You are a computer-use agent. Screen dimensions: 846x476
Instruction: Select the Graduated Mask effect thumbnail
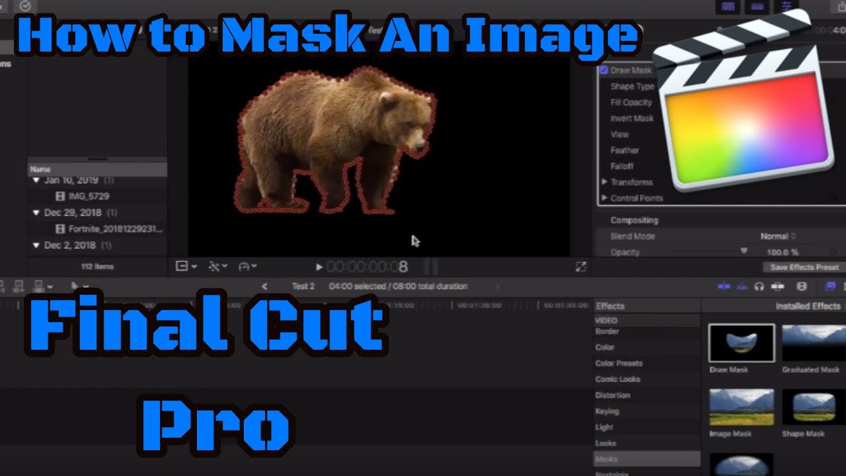(814, 343)
